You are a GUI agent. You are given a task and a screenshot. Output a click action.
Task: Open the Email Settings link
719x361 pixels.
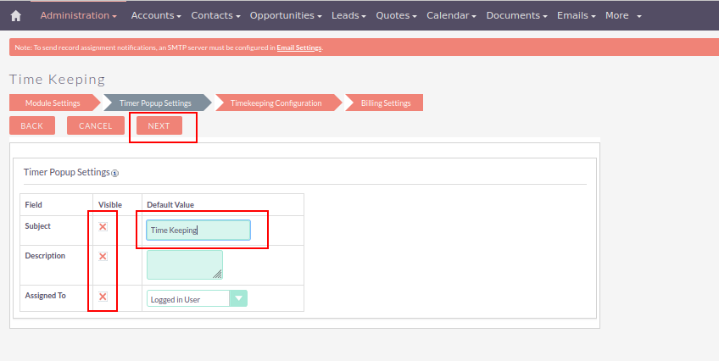[298, 47]
